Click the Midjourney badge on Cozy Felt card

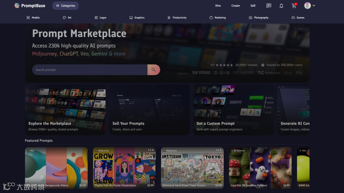[x=238, y=150]
